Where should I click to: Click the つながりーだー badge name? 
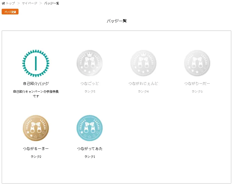(197, 84)
